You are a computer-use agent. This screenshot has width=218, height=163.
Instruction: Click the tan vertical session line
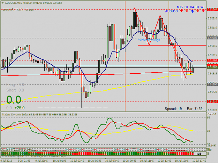[x=169, y=56]
